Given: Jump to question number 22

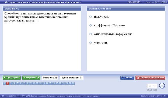Looking at the screenshot, I should click(73, 83).
